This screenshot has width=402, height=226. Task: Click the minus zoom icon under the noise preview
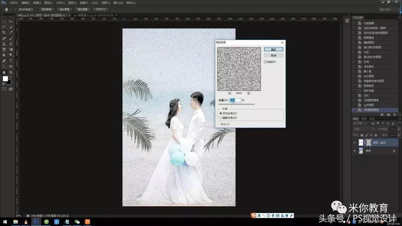(230, 93)
